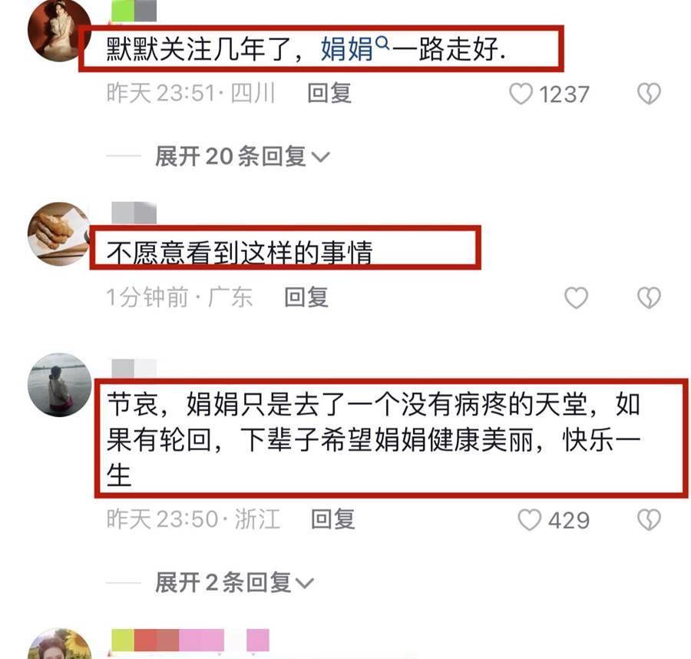Like the Zhejiang comment with 429 likes

529,520
